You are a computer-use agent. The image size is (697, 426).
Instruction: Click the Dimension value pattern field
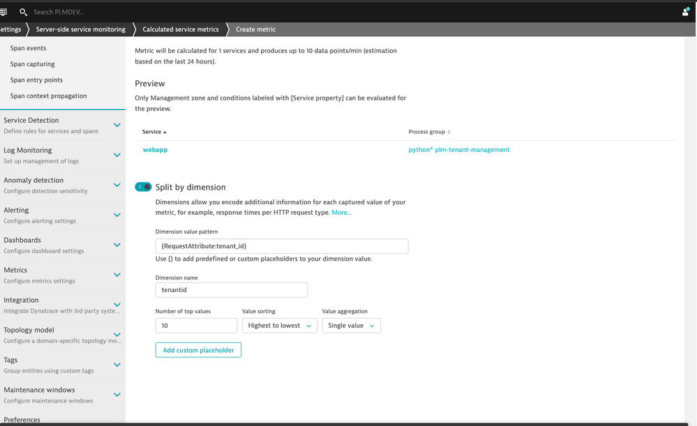click(x=281, y=246)
